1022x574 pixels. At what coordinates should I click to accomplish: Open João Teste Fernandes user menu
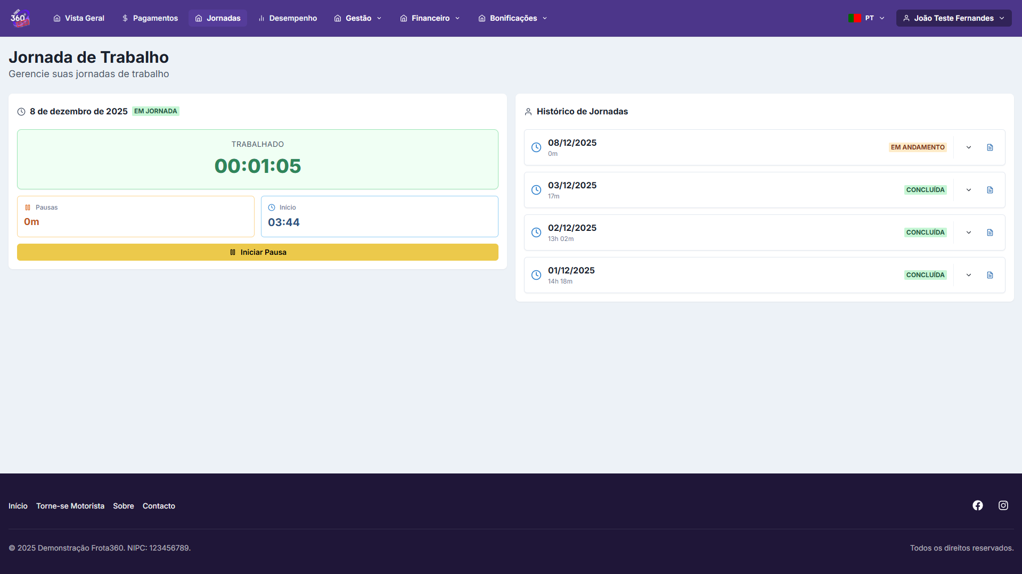point(953,18)
